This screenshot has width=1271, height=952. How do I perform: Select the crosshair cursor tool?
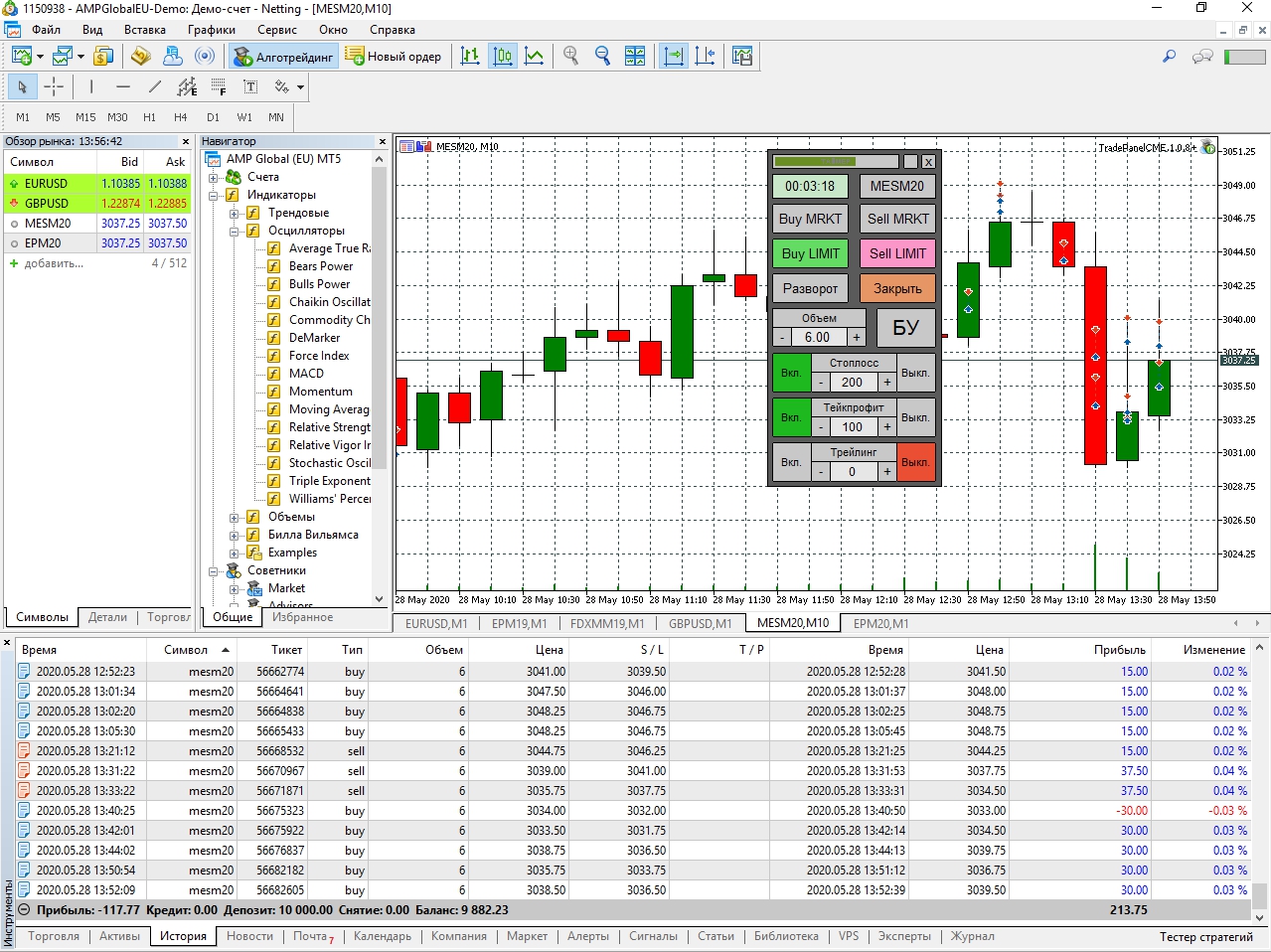[54, 86]
